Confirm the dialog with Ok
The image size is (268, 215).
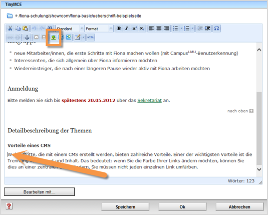pos(182,207)
